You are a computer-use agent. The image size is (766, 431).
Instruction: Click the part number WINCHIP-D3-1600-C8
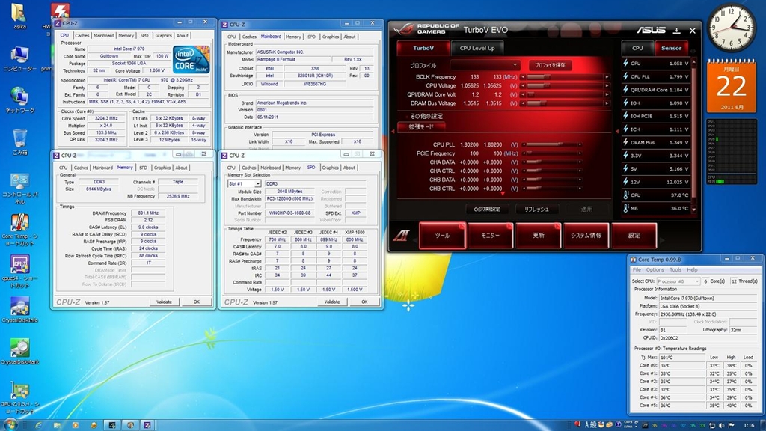click(289, 213)
